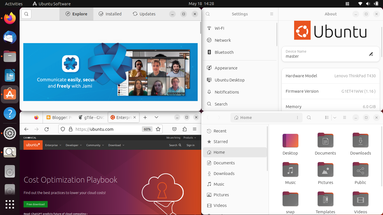Select Music in Files sidebar

235,184
